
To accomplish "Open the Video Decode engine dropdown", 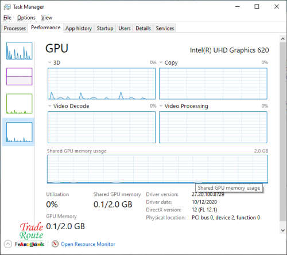I will tap(49, 106).
